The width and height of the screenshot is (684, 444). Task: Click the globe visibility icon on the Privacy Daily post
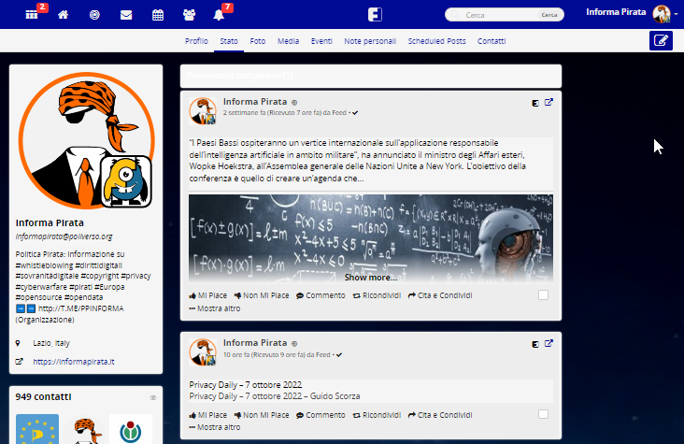coord(294,344)
